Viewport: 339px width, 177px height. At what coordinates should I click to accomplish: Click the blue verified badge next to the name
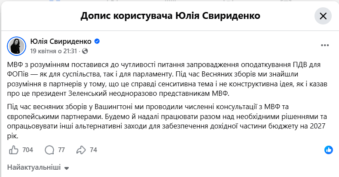tap(97, 41)
